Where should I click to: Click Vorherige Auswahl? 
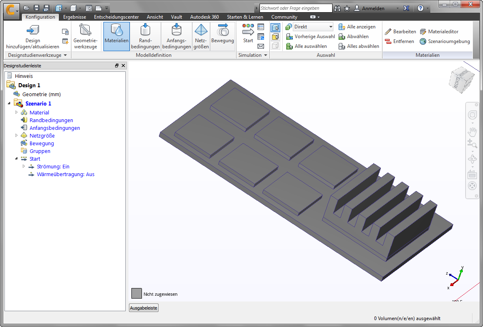tap(311, 37)
